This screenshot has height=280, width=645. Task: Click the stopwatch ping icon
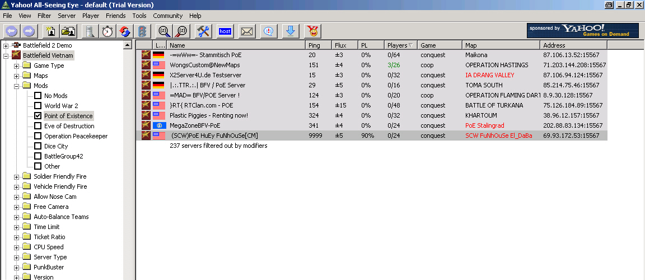point(107,31)
